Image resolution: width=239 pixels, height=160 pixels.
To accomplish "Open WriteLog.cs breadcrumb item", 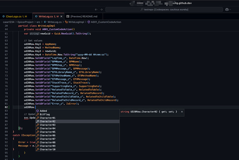I will 54,22.
